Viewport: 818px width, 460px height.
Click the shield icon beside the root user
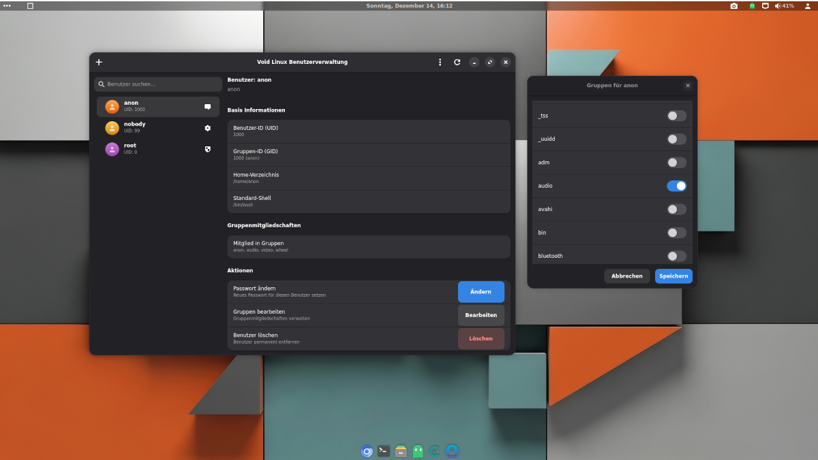point(207,149)
